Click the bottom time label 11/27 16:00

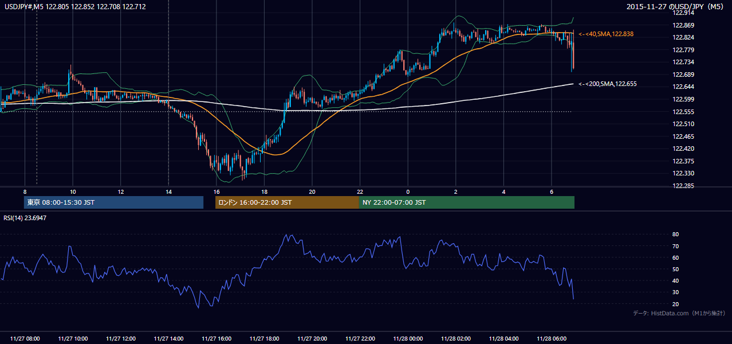(x=217, y=339)
